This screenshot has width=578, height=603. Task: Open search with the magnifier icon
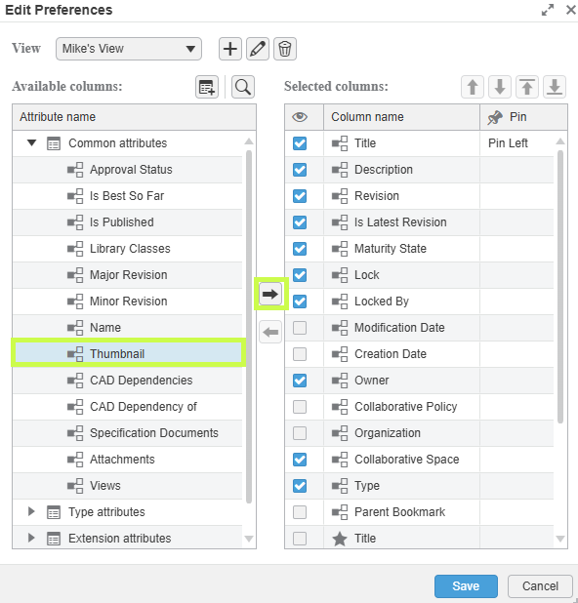(x=243, y=87)
